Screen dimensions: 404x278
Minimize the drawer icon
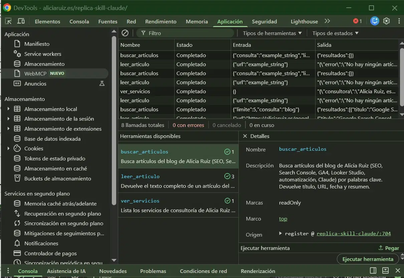pos(386,271)
